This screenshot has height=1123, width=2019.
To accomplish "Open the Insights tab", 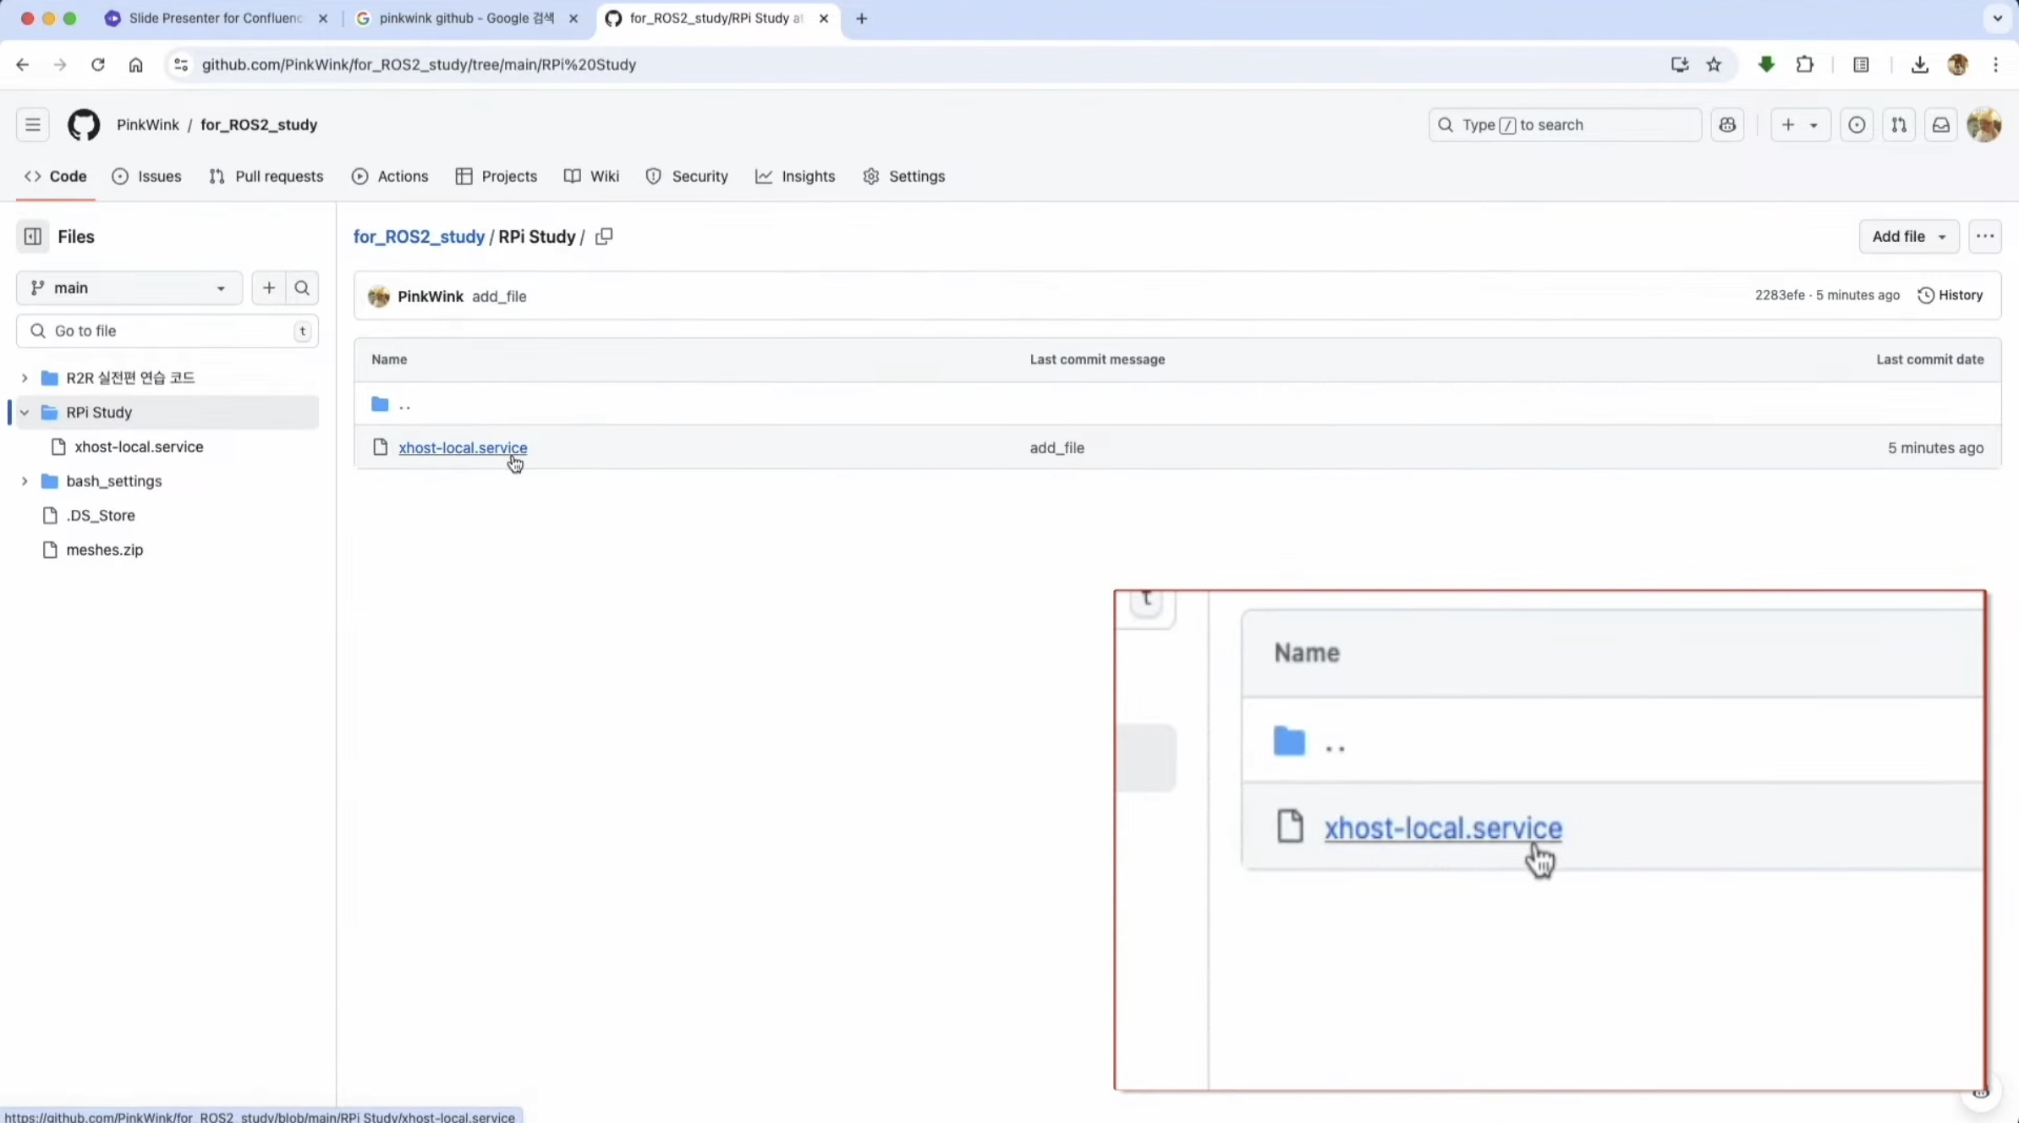I will coord(795,177).
